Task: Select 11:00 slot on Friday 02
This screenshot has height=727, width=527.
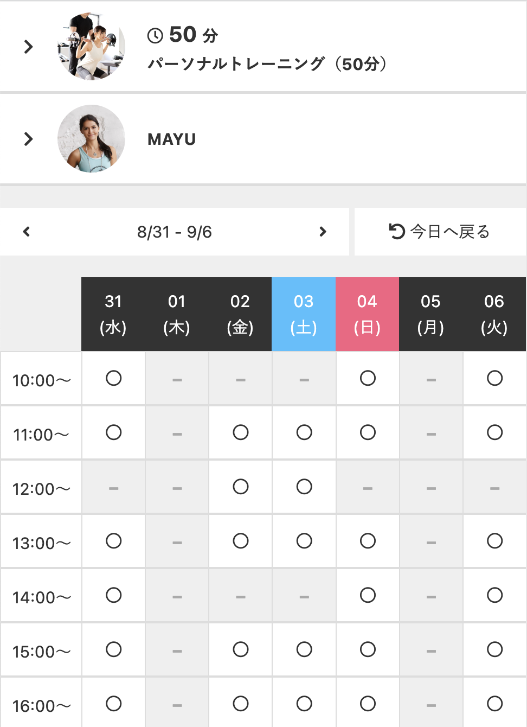Action: 241,432
